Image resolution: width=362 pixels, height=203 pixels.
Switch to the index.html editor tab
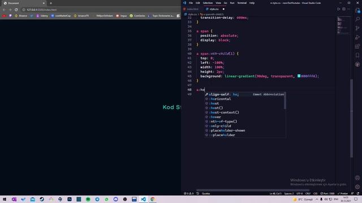192,9
